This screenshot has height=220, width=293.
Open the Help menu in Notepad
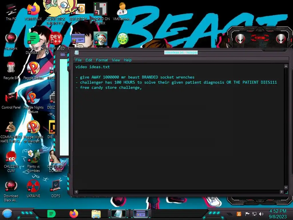(x=128, y=60)
